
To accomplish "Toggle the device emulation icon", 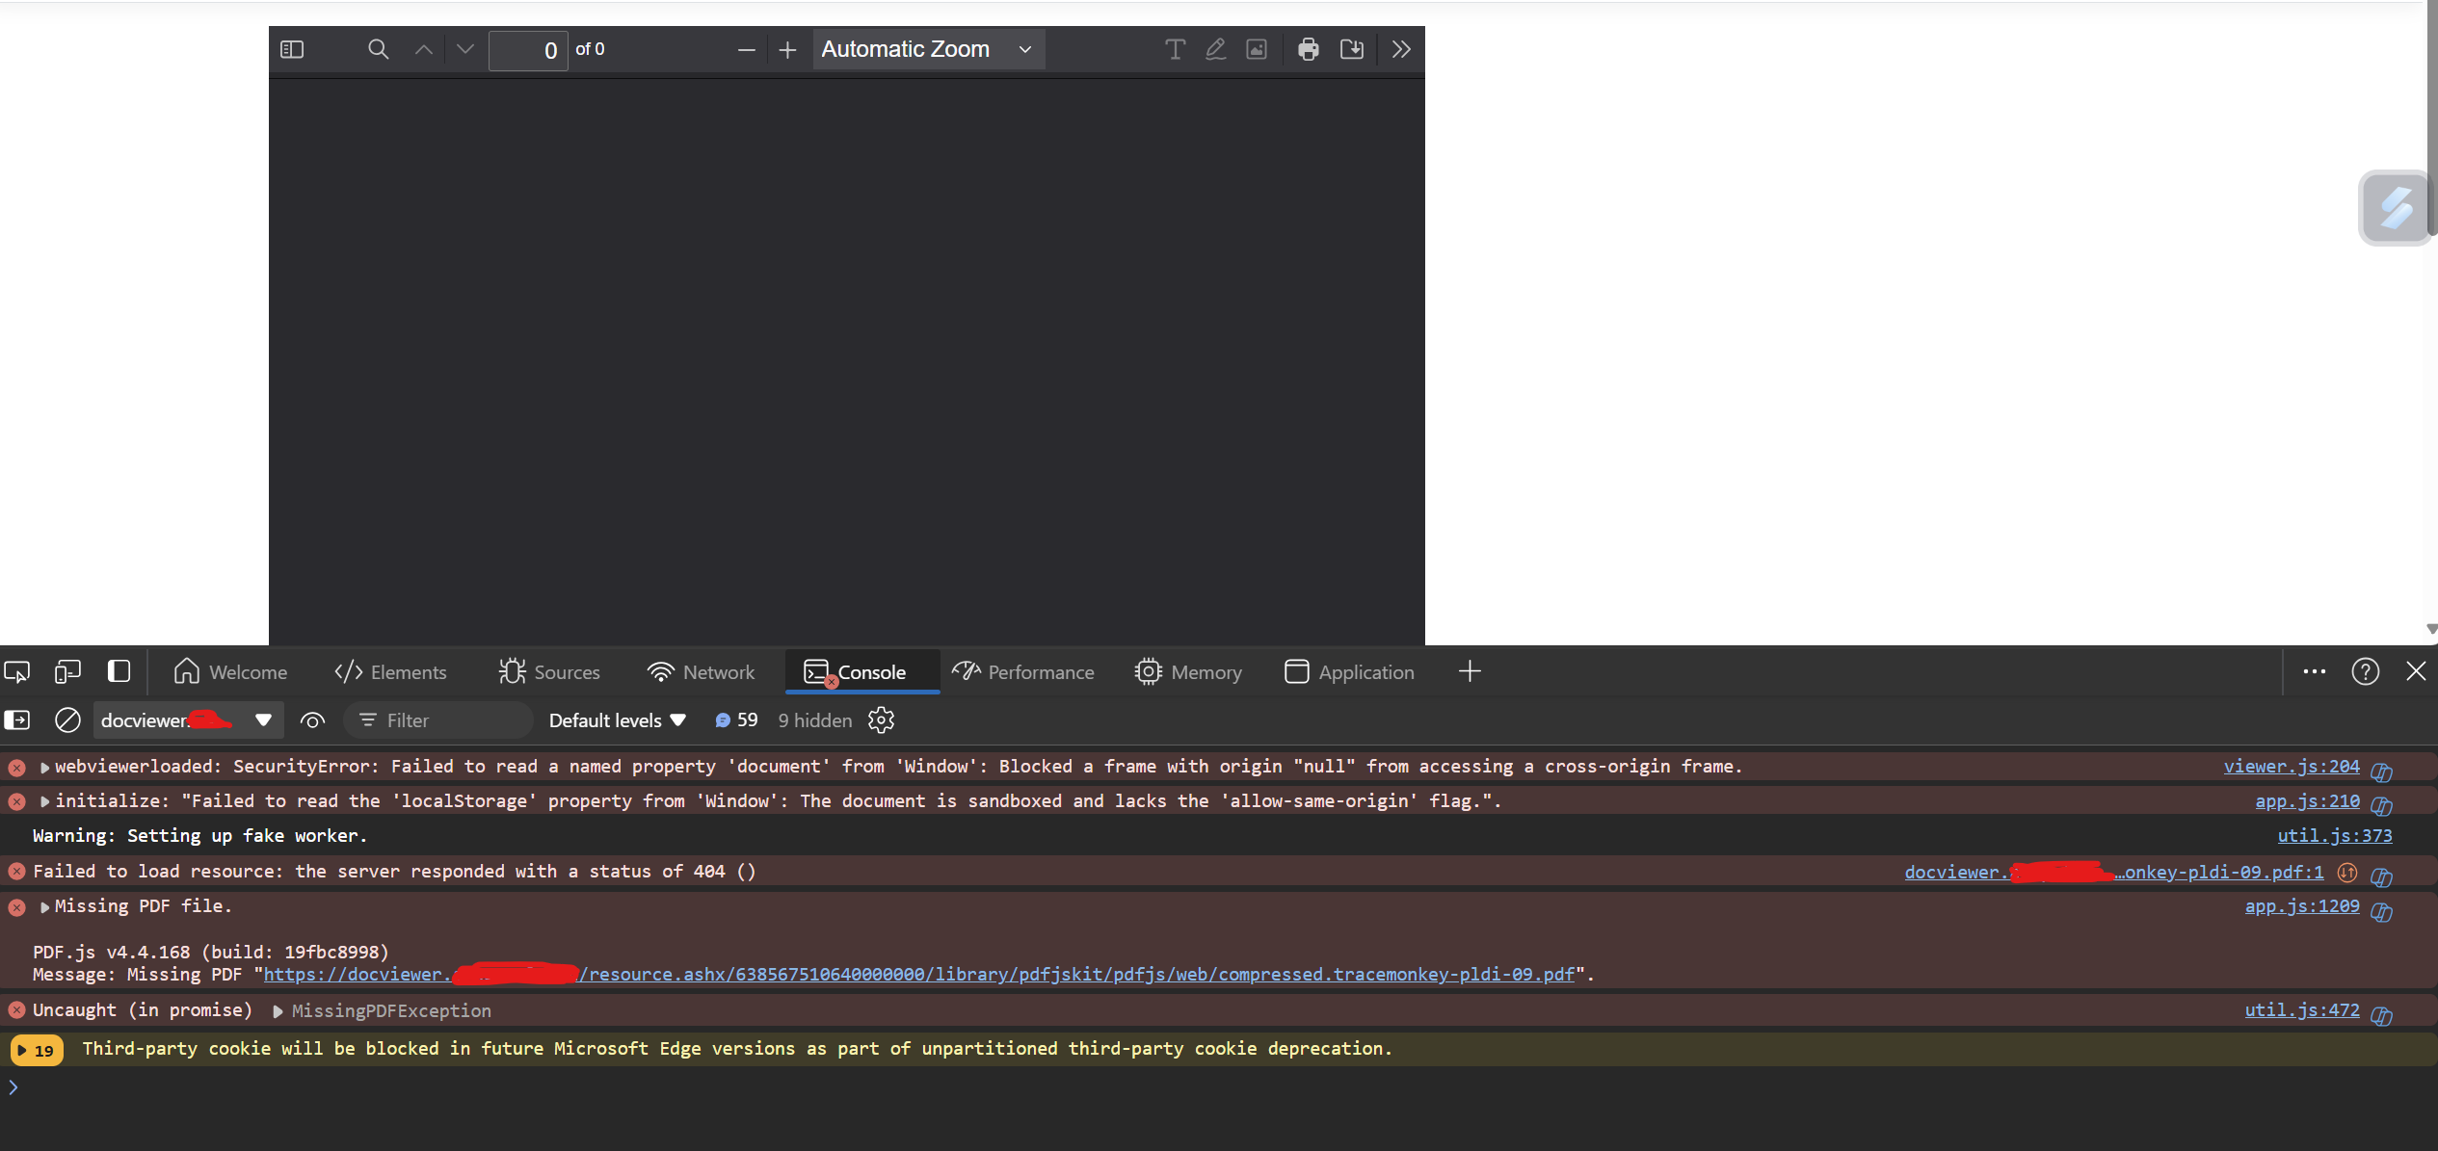I will (x=67, y=671).
